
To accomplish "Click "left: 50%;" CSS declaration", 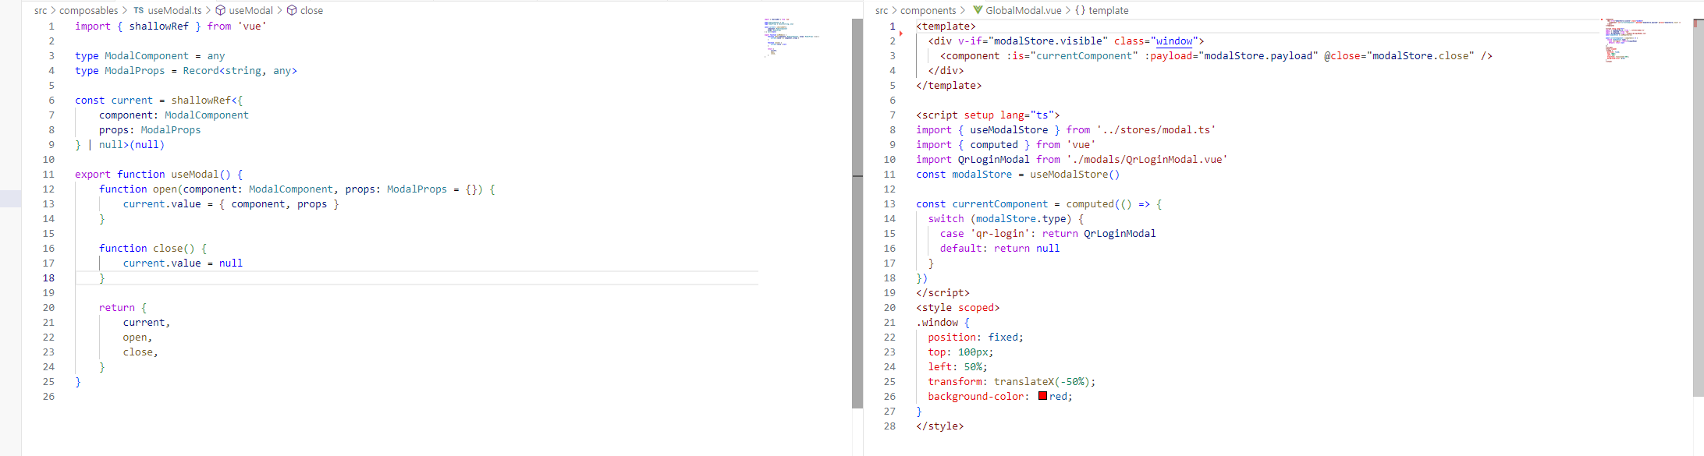I will 957,366.
